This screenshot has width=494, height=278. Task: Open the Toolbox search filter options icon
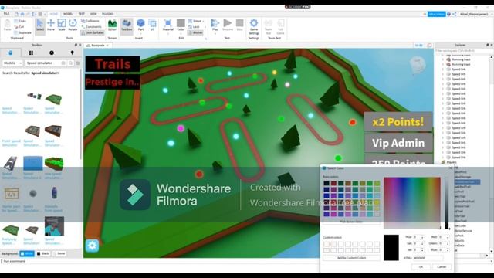click(78, 63)
